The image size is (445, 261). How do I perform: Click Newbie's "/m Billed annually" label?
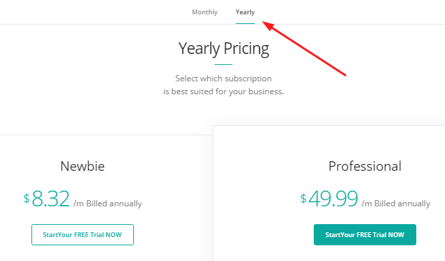(107, 204)
